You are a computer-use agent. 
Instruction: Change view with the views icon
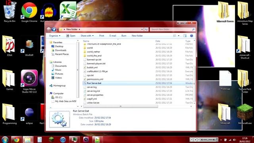coord(175,36)
